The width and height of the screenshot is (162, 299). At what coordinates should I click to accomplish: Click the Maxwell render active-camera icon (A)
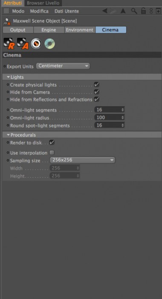23,44
